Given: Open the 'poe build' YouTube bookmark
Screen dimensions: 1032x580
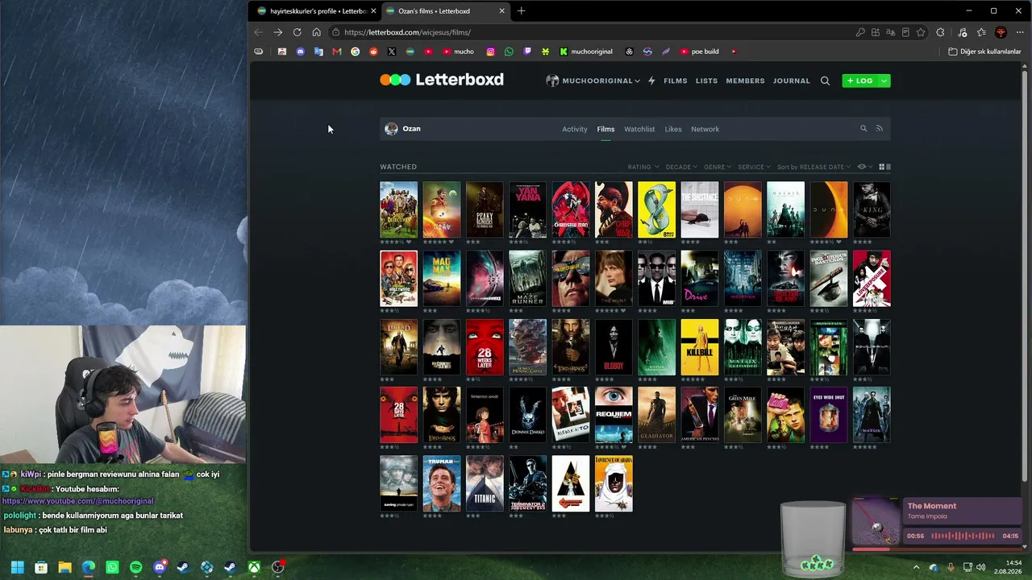Looking at the screenshot, I should coord(699,52).
